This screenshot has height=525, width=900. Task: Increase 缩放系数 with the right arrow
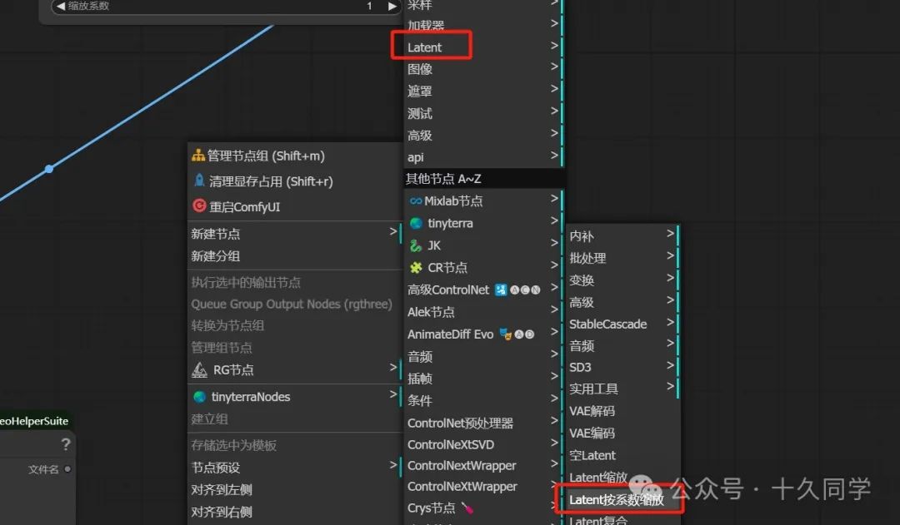[x=392, y=6]
